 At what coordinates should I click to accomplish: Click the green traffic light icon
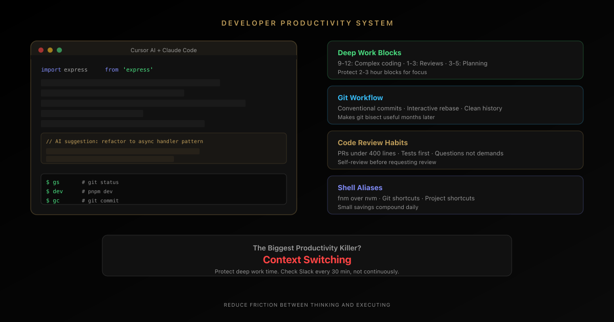click(x=60, y=50)
